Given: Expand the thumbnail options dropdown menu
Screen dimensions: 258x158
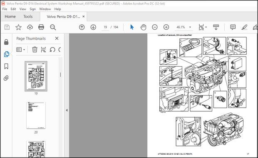Looking at the screenshot, I should pos(21,49).
